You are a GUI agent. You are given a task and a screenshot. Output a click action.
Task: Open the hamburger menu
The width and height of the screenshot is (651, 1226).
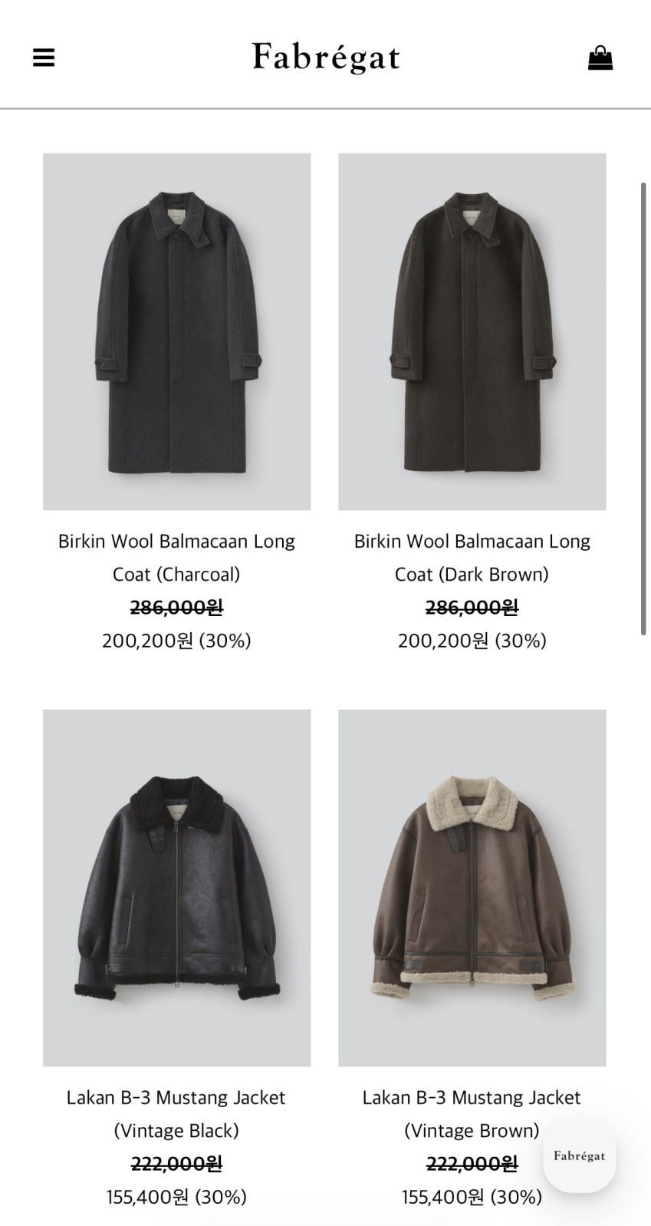(x=44, y=58)
